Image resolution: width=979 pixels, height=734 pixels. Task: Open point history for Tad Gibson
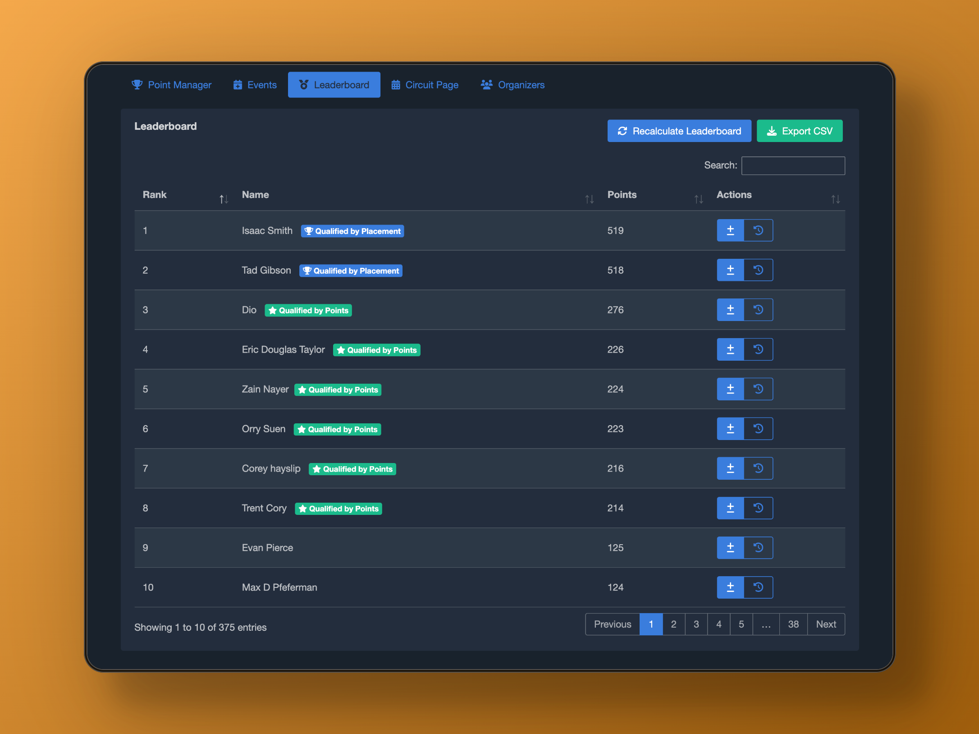pyautogui.click(x=758, y=270)
